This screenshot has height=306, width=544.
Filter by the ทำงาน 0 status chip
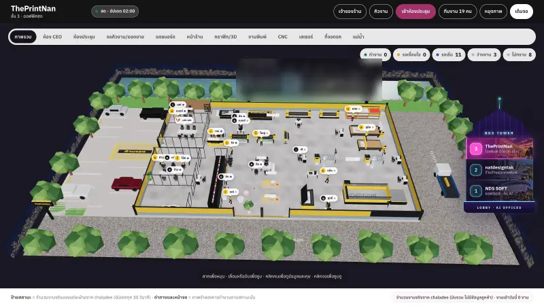pos(375,55)
